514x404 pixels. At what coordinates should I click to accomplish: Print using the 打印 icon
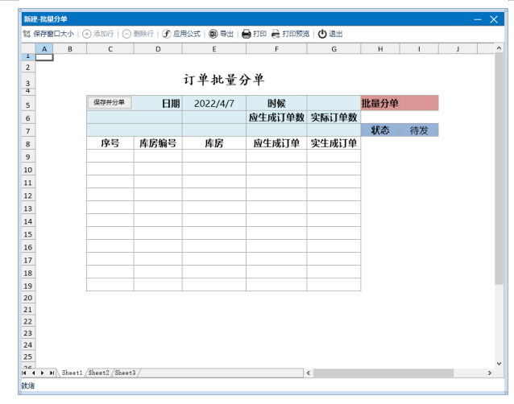pyautogui.click(x=247, y=34)
